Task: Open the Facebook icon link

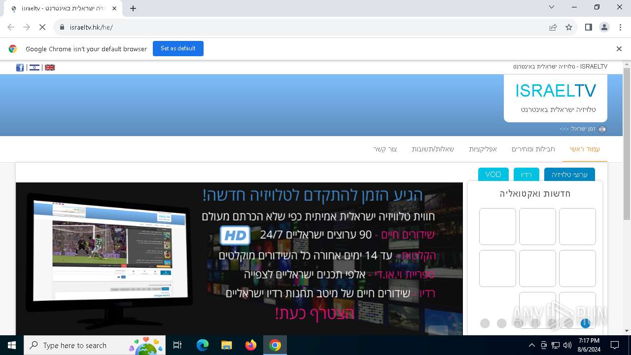Action: [x=20, y=68]
